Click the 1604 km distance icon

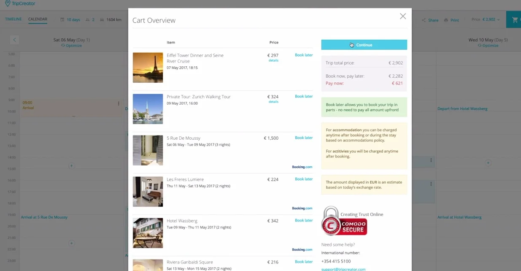(102, 20)
